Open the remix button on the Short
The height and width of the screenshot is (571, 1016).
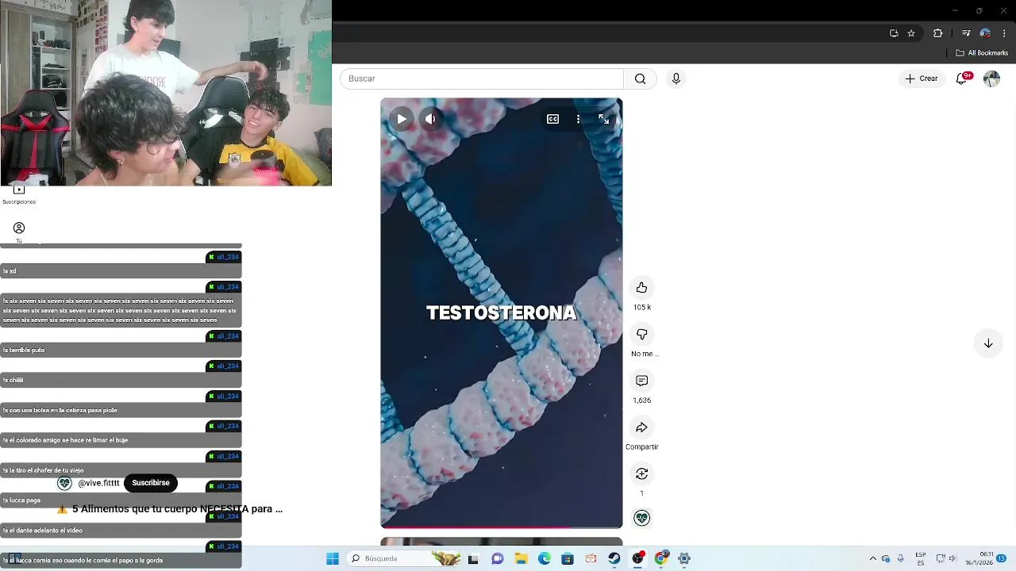coord(641,474)
